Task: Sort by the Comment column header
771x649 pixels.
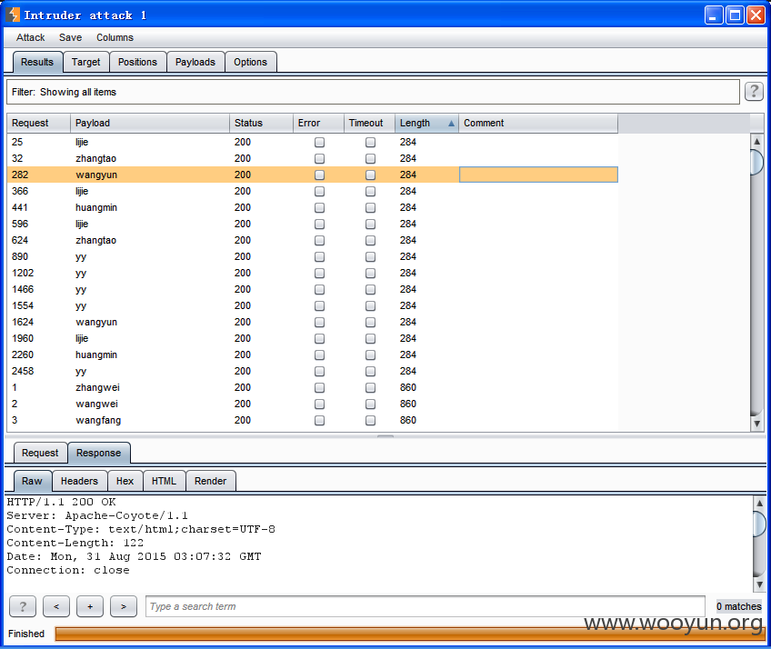Action: (x=538, y=123)
